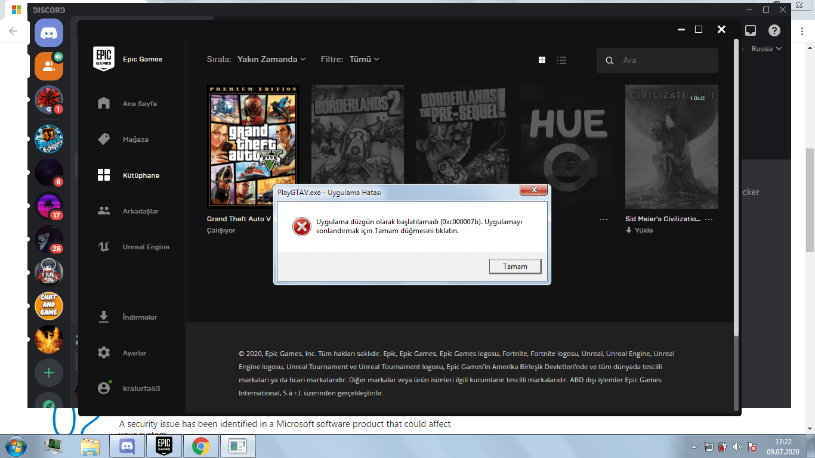Expand the Russia region dropdown in Discord

[766, 49]
